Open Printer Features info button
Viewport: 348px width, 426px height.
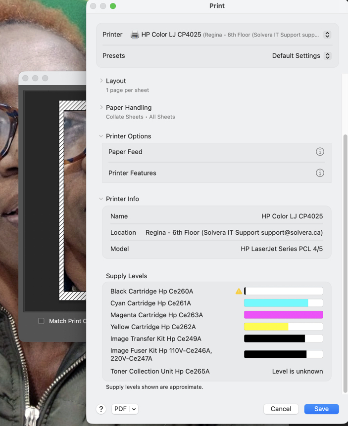click(320, 173)
